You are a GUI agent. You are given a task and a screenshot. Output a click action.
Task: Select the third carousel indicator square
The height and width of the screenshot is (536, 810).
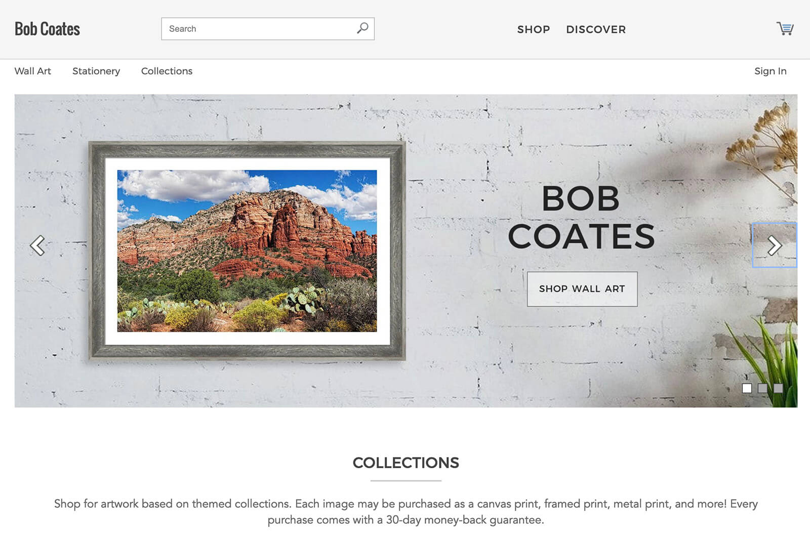(778, 388)
